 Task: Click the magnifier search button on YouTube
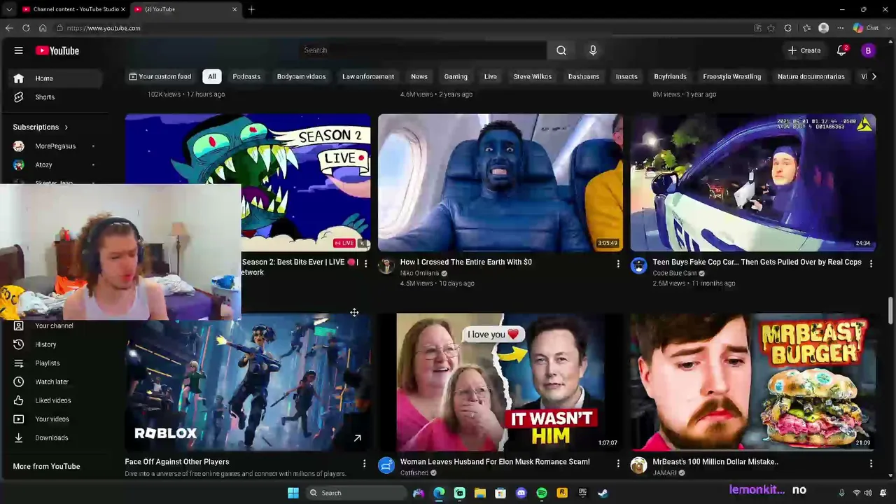click(561, 50)
